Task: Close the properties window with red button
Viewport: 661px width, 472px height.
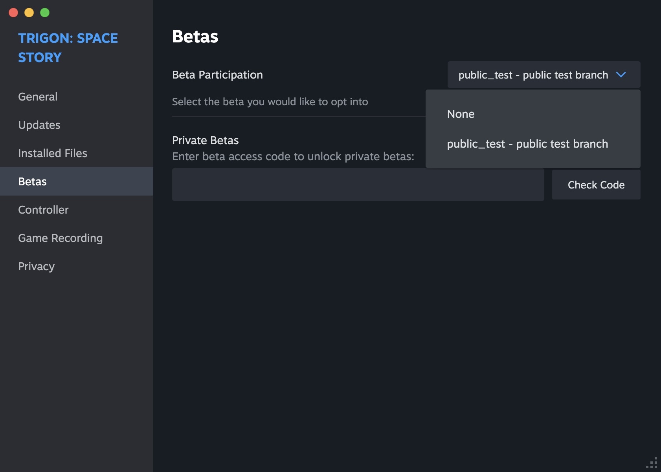Action: tap(13, 13)
